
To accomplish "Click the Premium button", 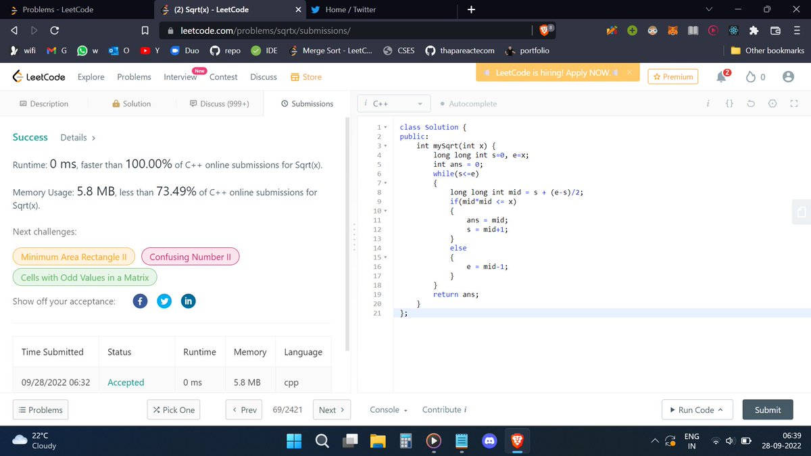I will (x=672, y=77).
